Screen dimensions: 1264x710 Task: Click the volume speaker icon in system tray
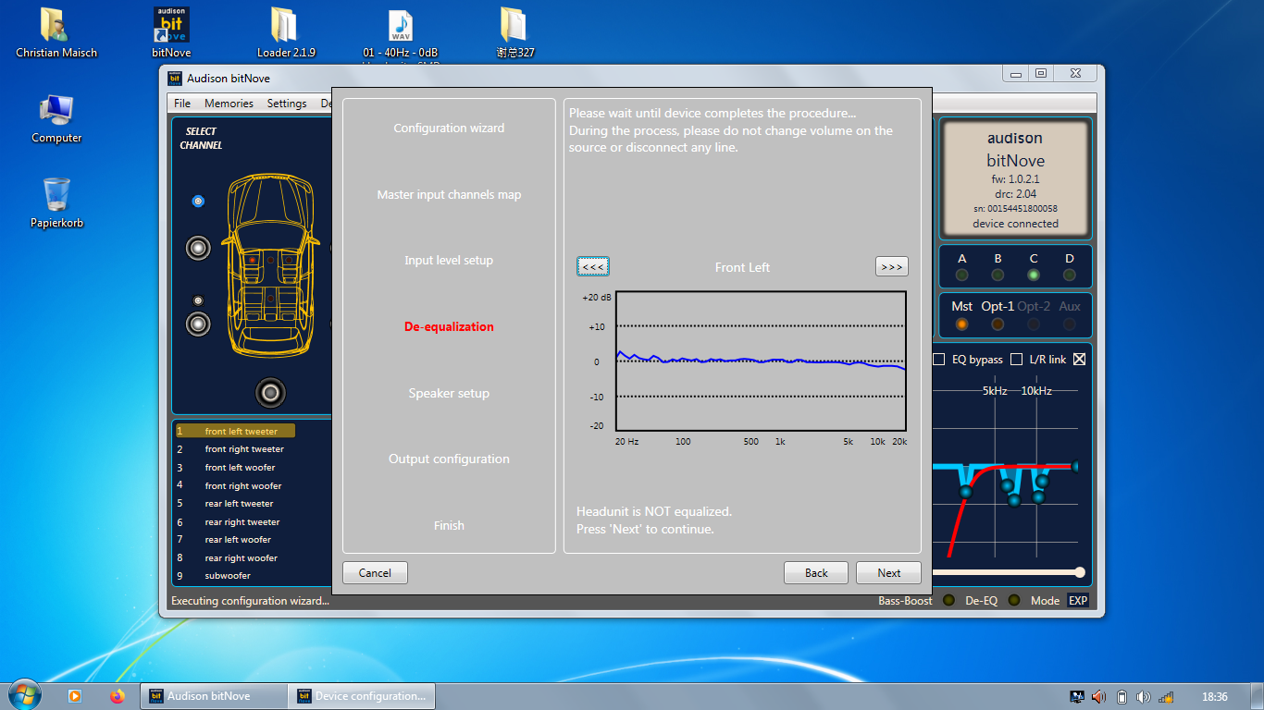[x=1098, y=696]
